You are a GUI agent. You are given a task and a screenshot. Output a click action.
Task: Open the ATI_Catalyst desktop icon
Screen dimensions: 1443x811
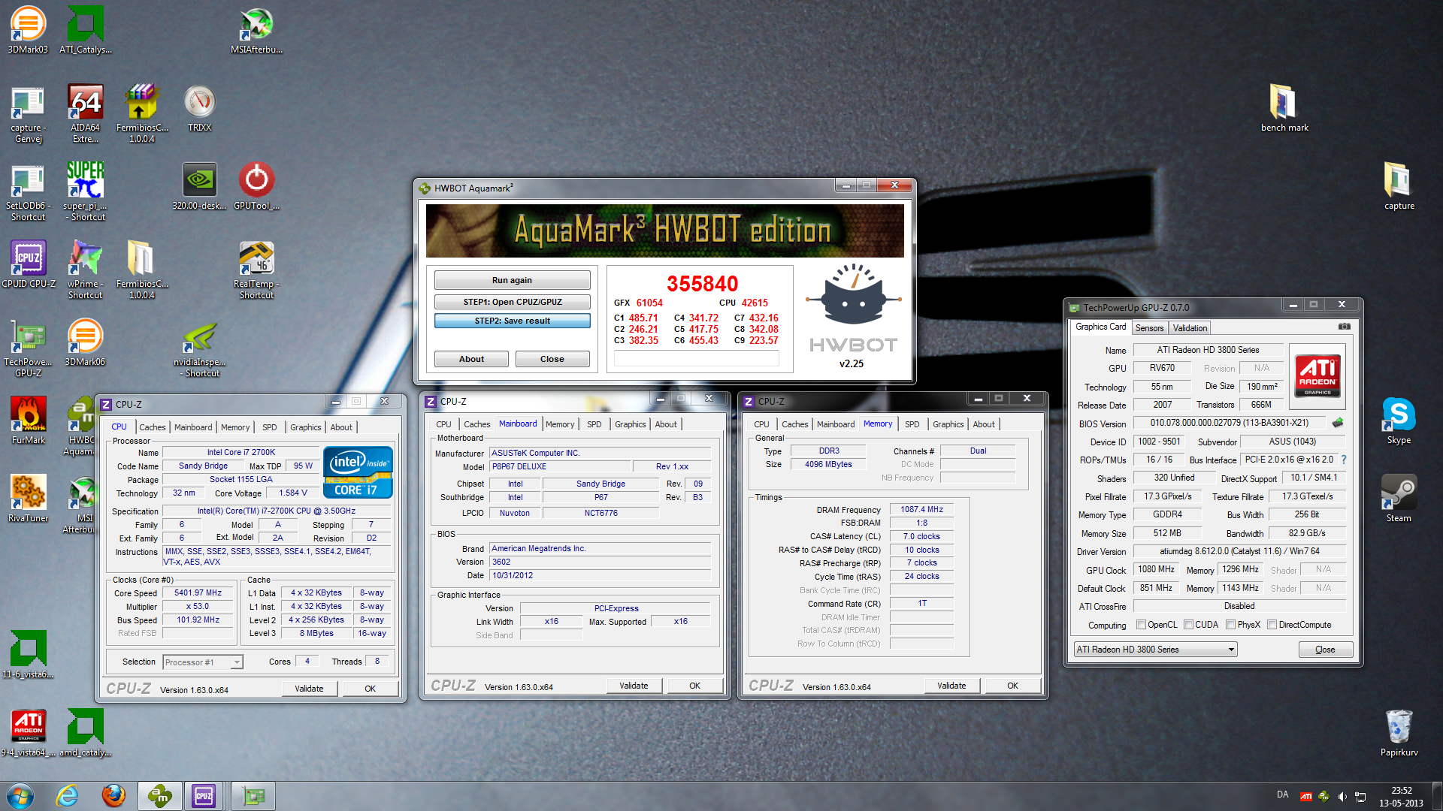click(x=86, y=30)
